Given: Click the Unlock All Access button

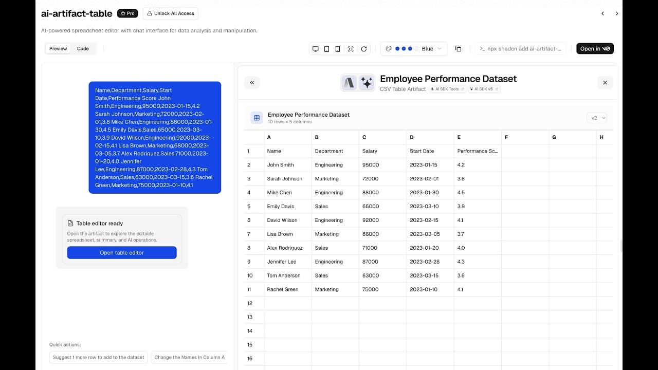Looking at the screenshot, I should (170, 14).
